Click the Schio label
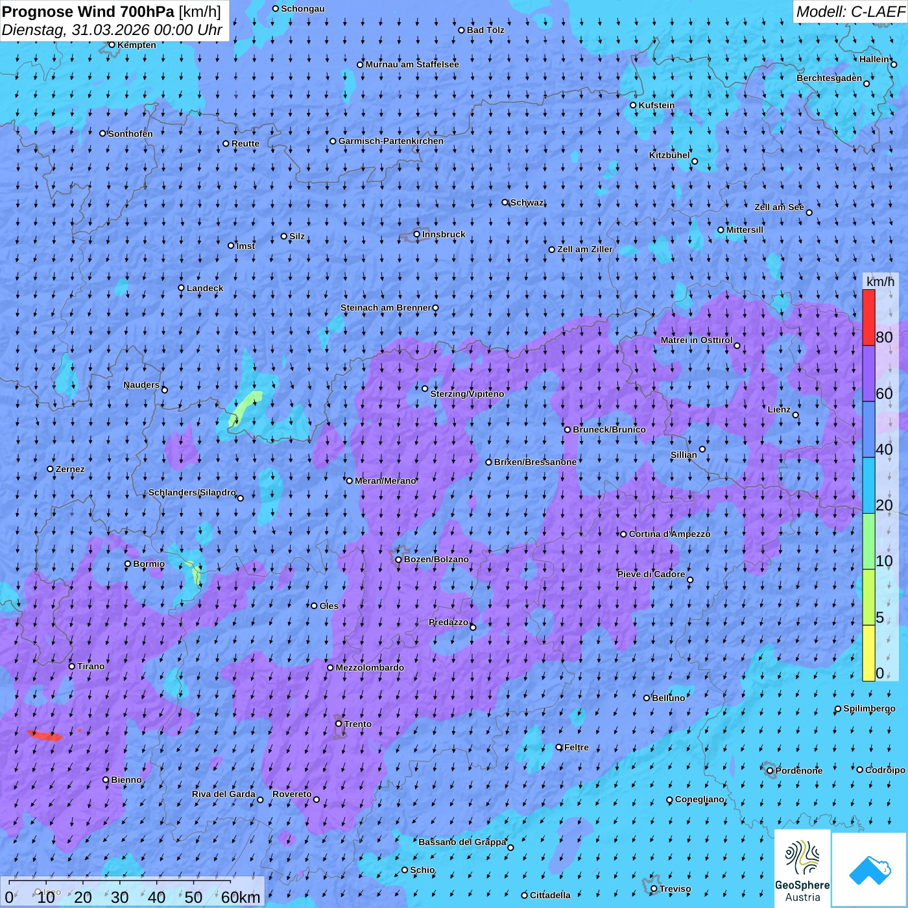 [422, 870]
